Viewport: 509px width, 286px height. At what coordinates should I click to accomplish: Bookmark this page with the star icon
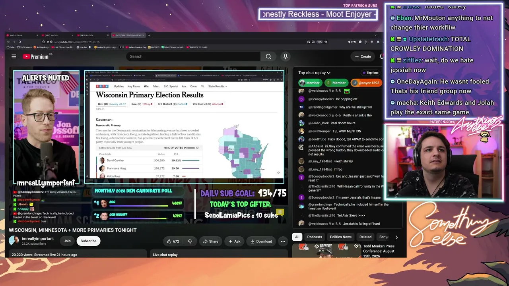click(x=326, y=42)
